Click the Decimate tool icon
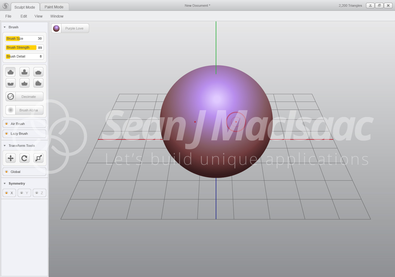This screenshot has height=277, width=395. click(10, 97)
